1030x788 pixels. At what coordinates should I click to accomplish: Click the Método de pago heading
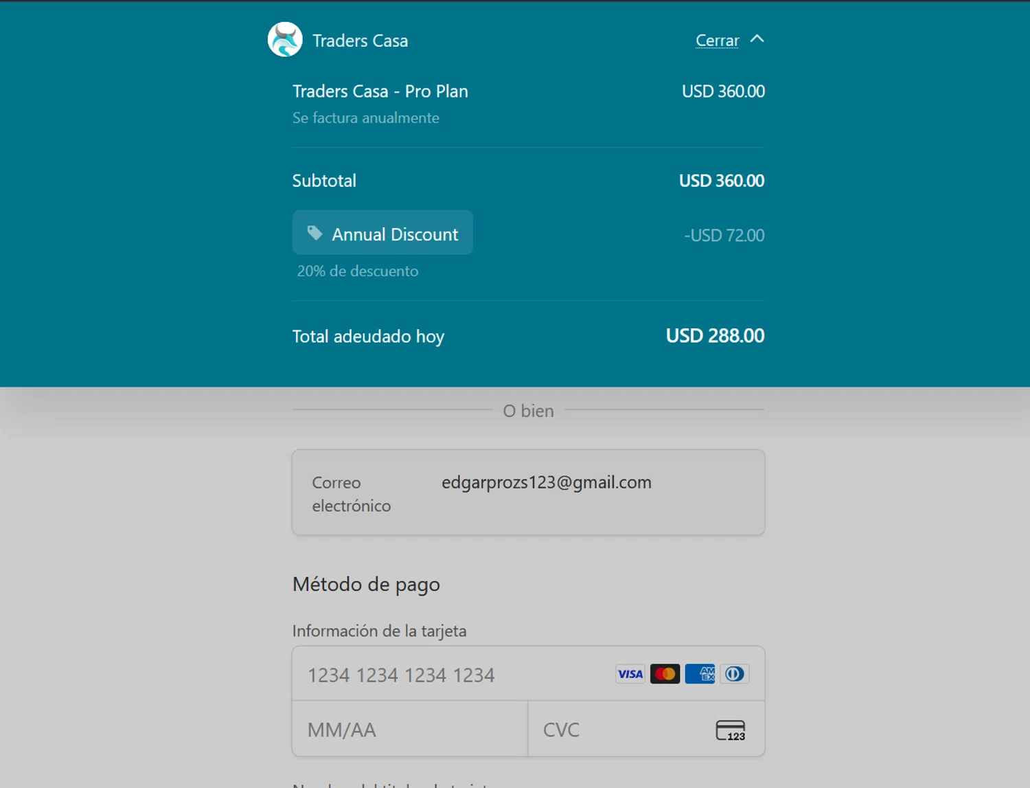(366, 584)
